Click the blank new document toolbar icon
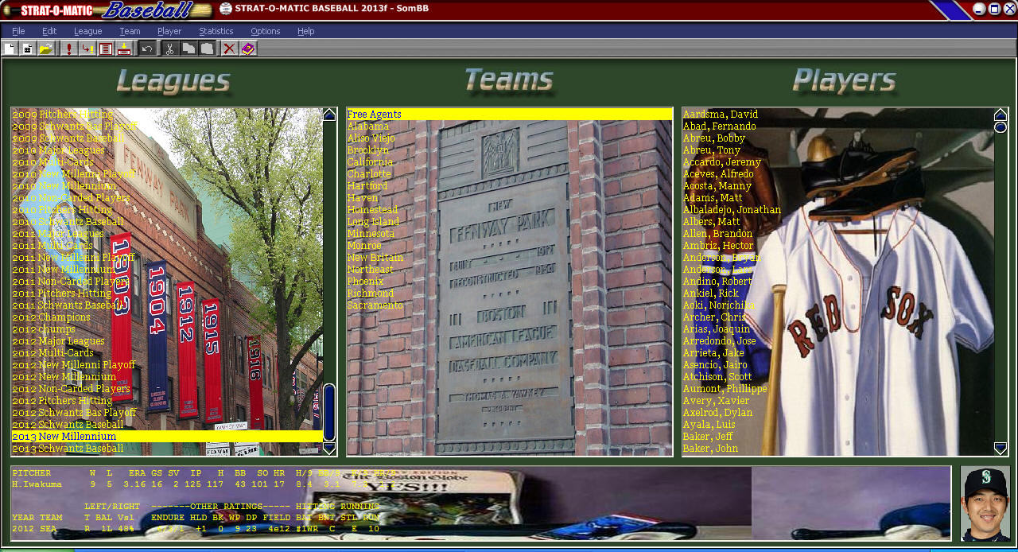 [10, 49]
